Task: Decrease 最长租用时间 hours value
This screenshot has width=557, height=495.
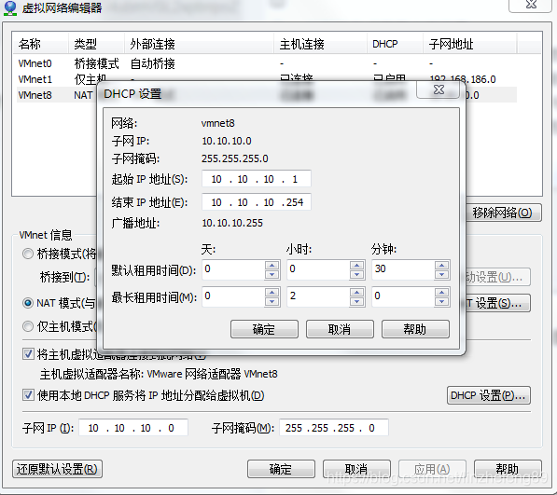Action: (x=356, y=301)
